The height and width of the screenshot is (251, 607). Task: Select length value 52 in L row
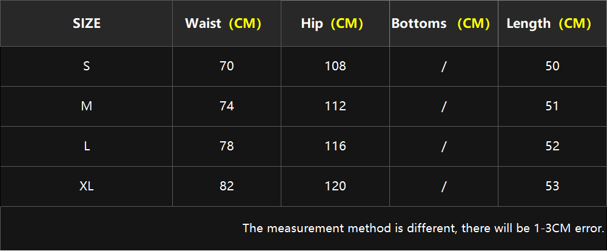(x=552, y=146)
